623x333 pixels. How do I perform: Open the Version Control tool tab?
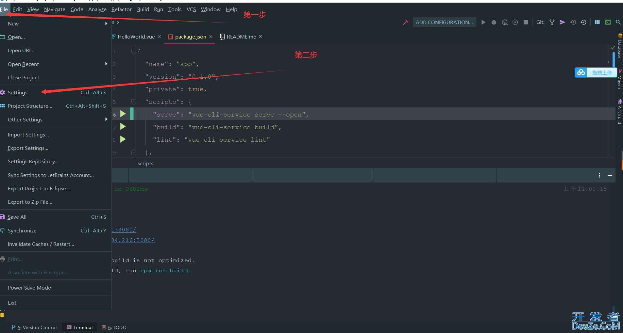pyautogui.click(x=34, y=327)
